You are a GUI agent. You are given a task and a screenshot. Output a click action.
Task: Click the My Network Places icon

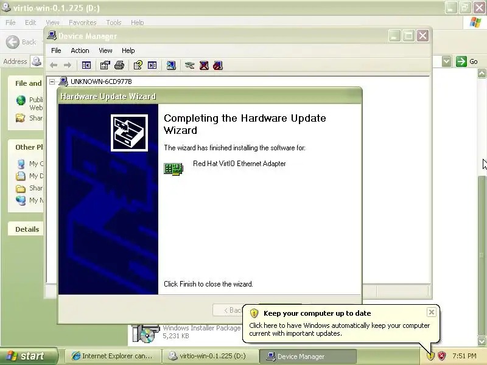click(21, 201)
